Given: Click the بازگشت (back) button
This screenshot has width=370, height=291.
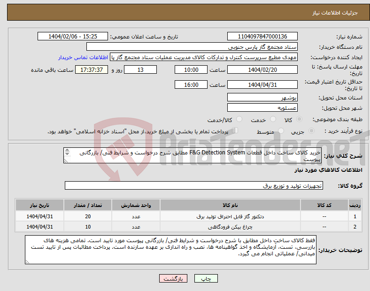Looking at the screenshot, I should (x=173, y=278).
